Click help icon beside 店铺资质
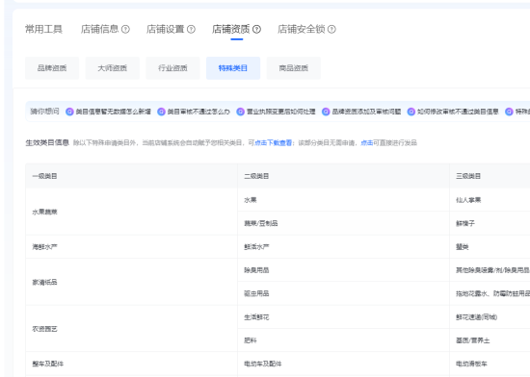Viewport: 530px width, 377px height. click(x=256, y=30)
